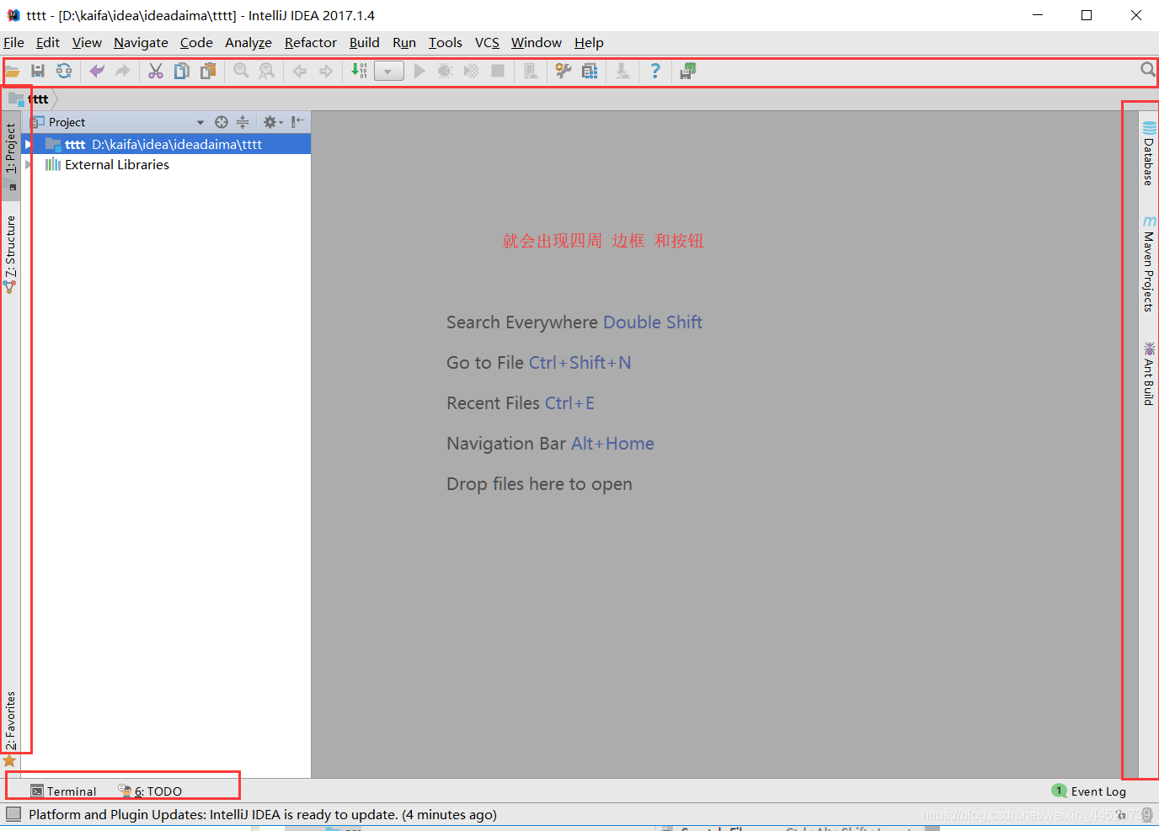Click the Back navigation arrow
Viewport: 1159px width, 831px height.
point(300,72)
